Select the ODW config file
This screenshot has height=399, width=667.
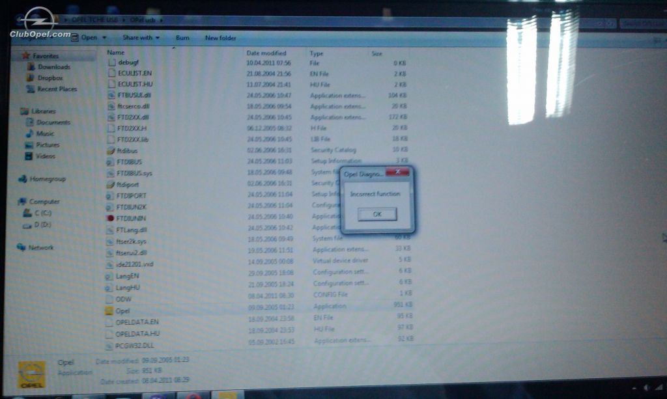click(x=123, y=299)
